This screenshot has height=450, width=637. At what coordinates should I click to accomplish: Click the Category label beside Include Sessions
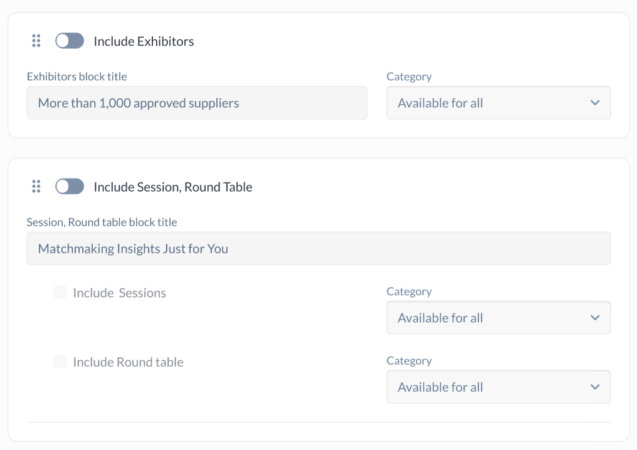409,291
